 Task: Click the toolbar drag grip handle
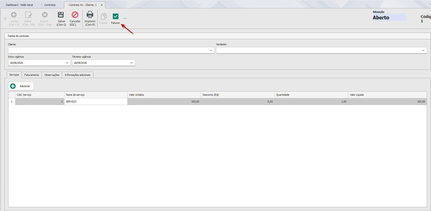pyautogui.click(x=5, y=19)
